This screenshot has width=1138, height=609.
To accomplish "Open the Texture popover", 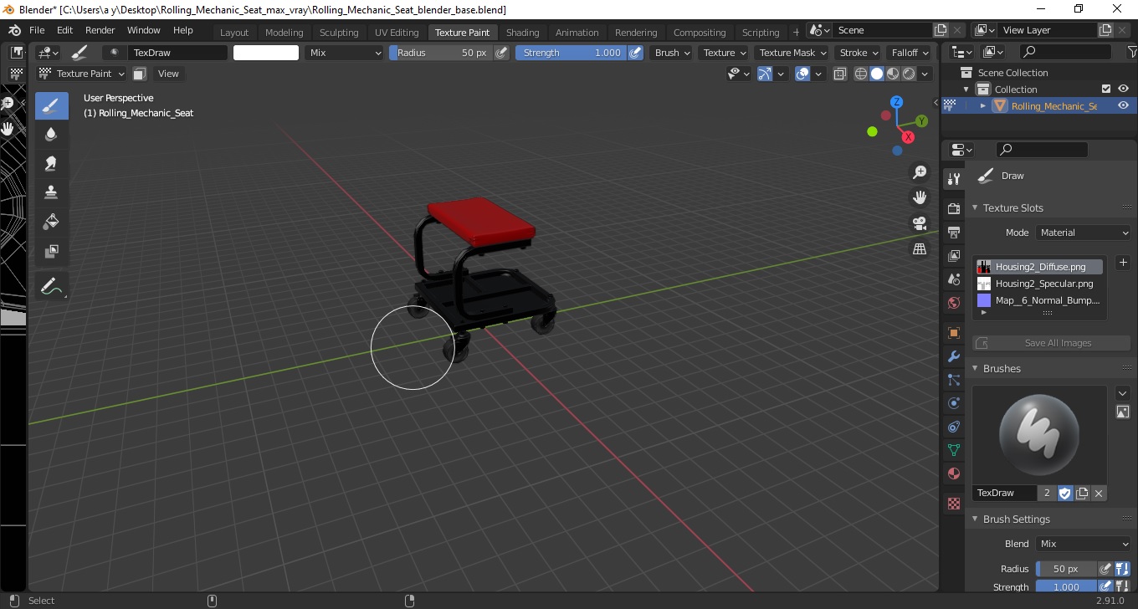I will click(725, 53).
